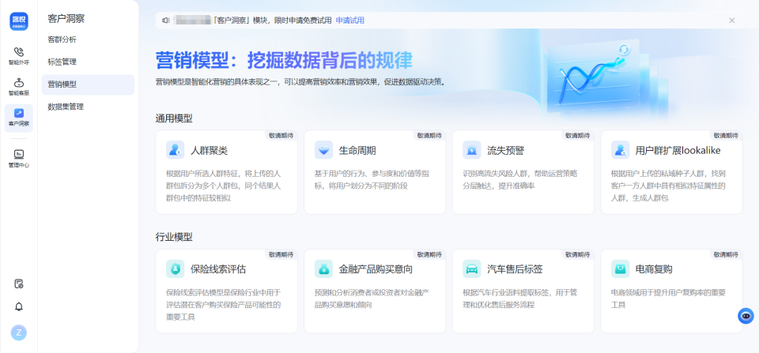Open 标签管理 menu item
Image resolution: width=759 pixels, height=353 pixels.
pos(62,62)
